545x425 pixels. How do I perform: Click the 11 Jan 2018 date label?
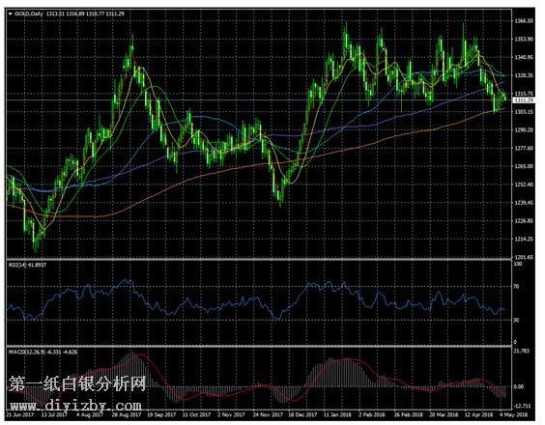(337, 414)
